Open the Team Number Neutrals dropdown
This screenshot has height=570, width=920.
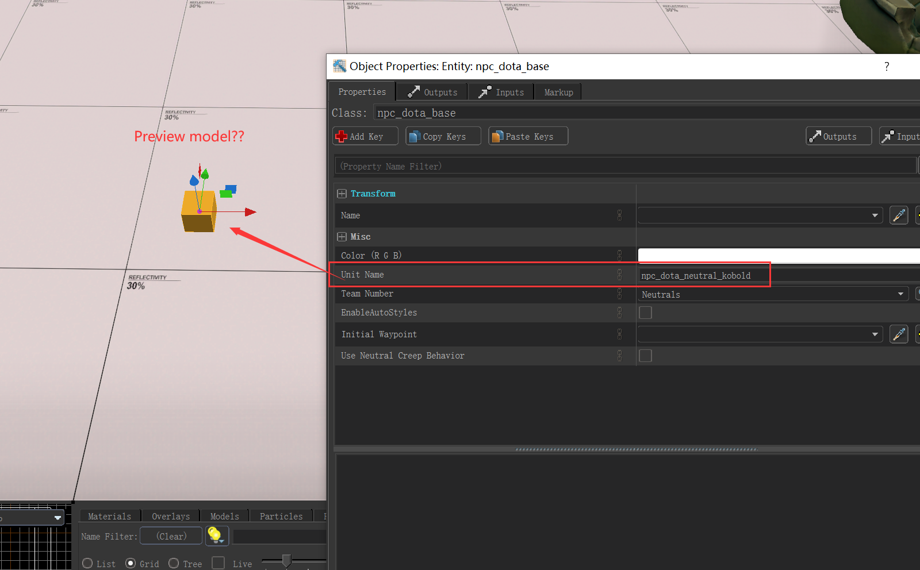pyautogui.click(x=901, y=294)
